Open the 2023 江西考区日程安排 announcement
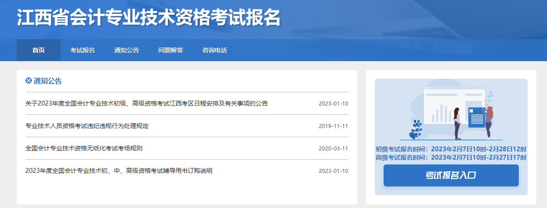Viewport: 547px width, 208px height. [x=146, y=104]
